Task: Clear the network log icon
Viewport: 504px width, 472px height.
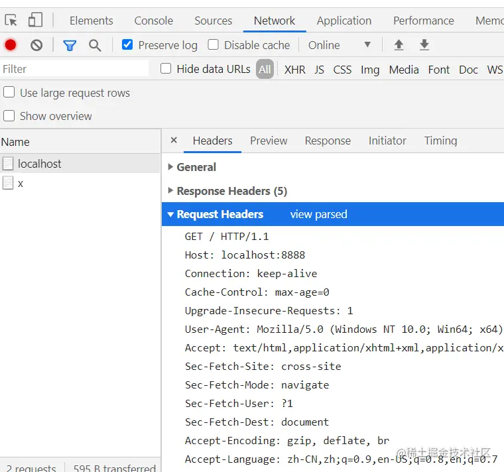Action: 36,45
